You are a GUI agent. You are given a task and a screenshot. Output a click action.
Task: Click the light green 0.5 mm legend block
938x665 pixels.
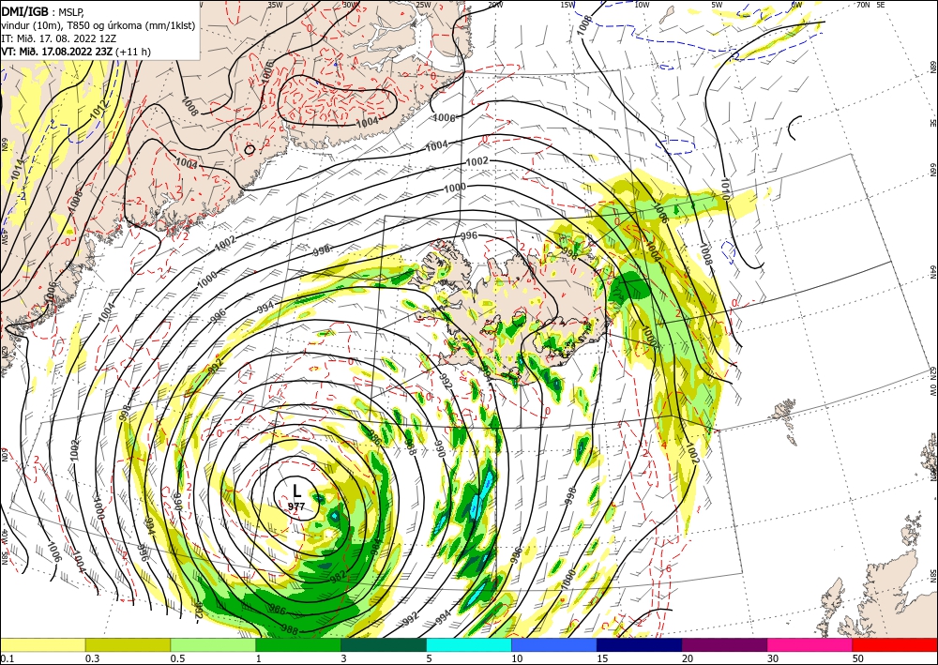pyautogui.click(x=213, y=644)
